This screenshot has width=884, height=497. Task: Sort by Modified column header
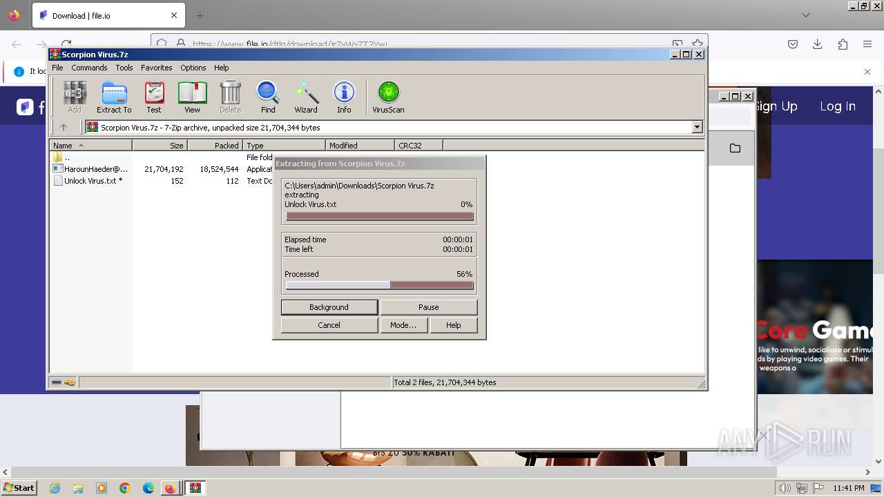tap(360, 145)
